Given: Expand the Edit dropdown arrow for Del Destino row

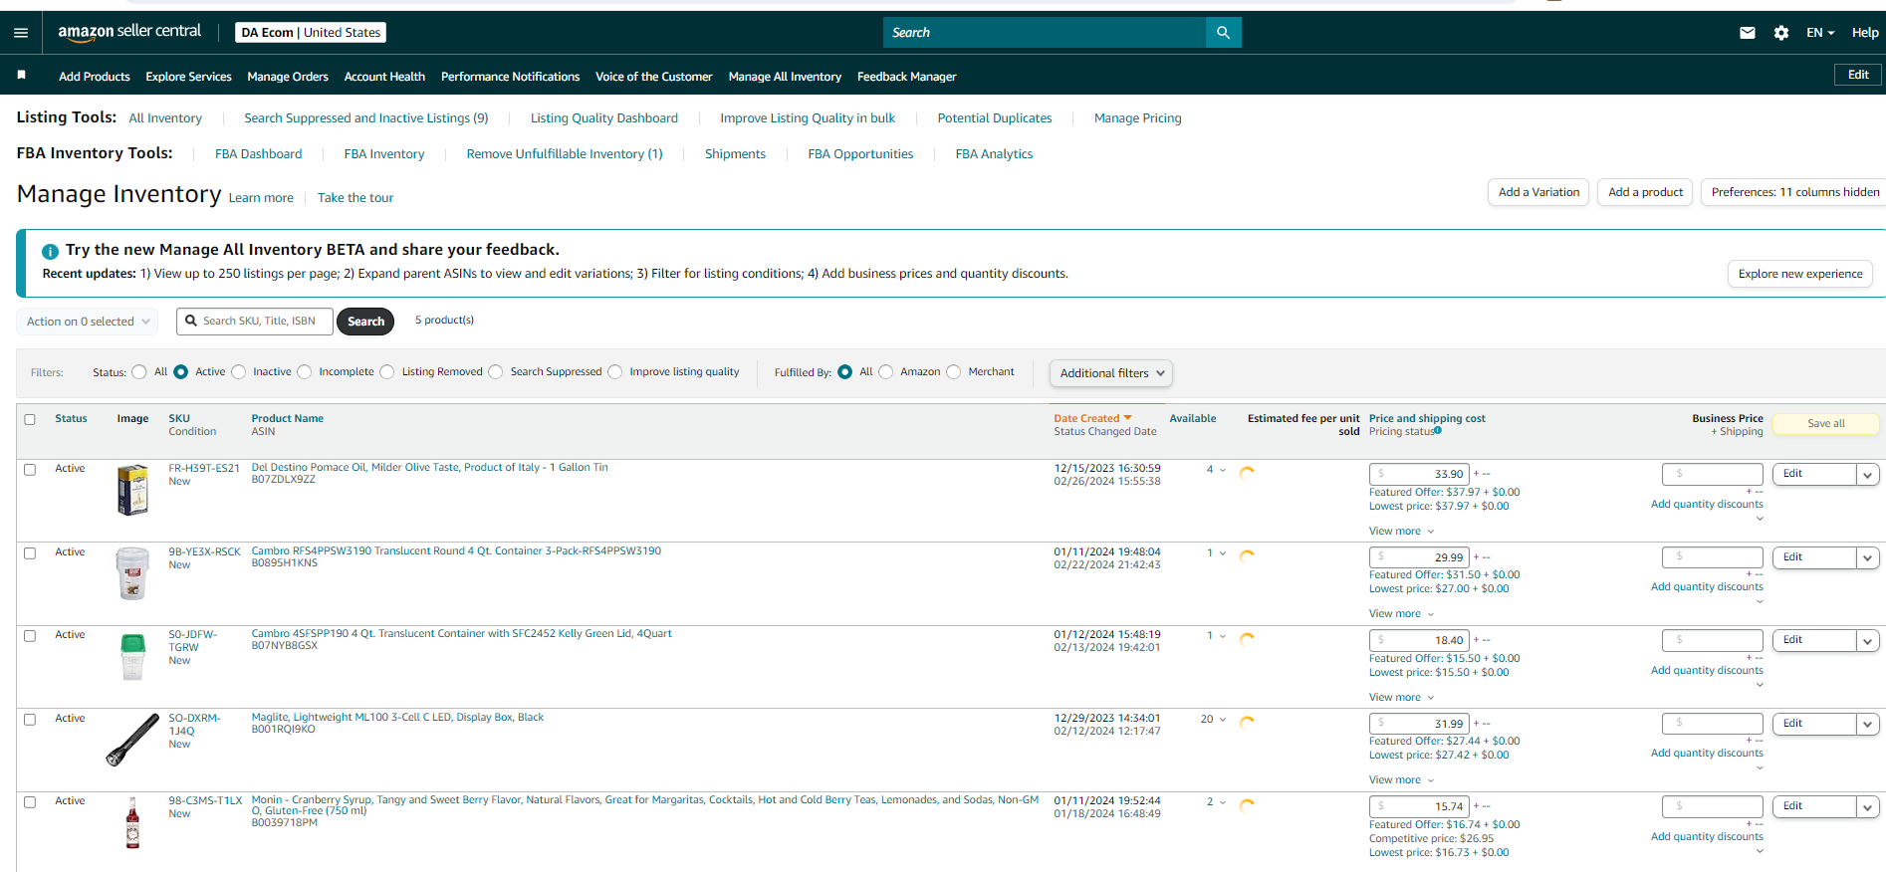Looking at the screenshot, I should pos(1868,475).
